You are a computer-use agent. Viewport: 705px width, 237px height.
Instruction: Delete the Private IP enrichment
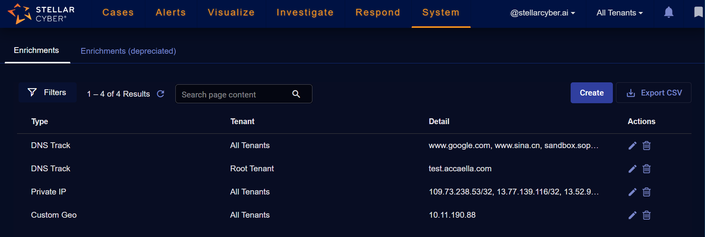click(x=647, y=192)
